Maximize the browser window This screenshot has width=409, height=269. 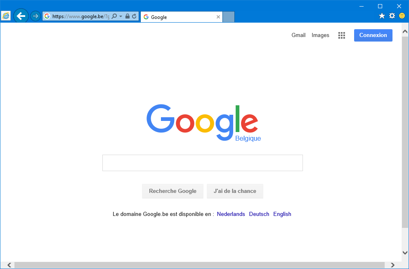[x=380, y=6]
